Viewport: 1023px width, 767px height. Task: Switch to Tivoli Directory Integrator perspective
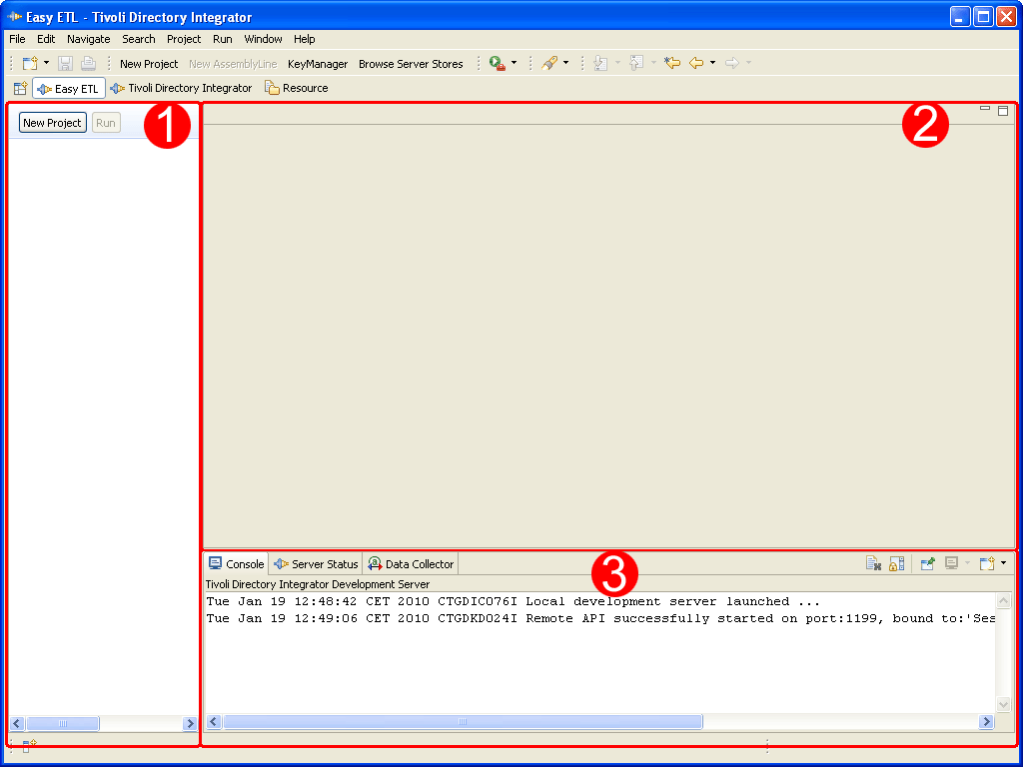182,88
